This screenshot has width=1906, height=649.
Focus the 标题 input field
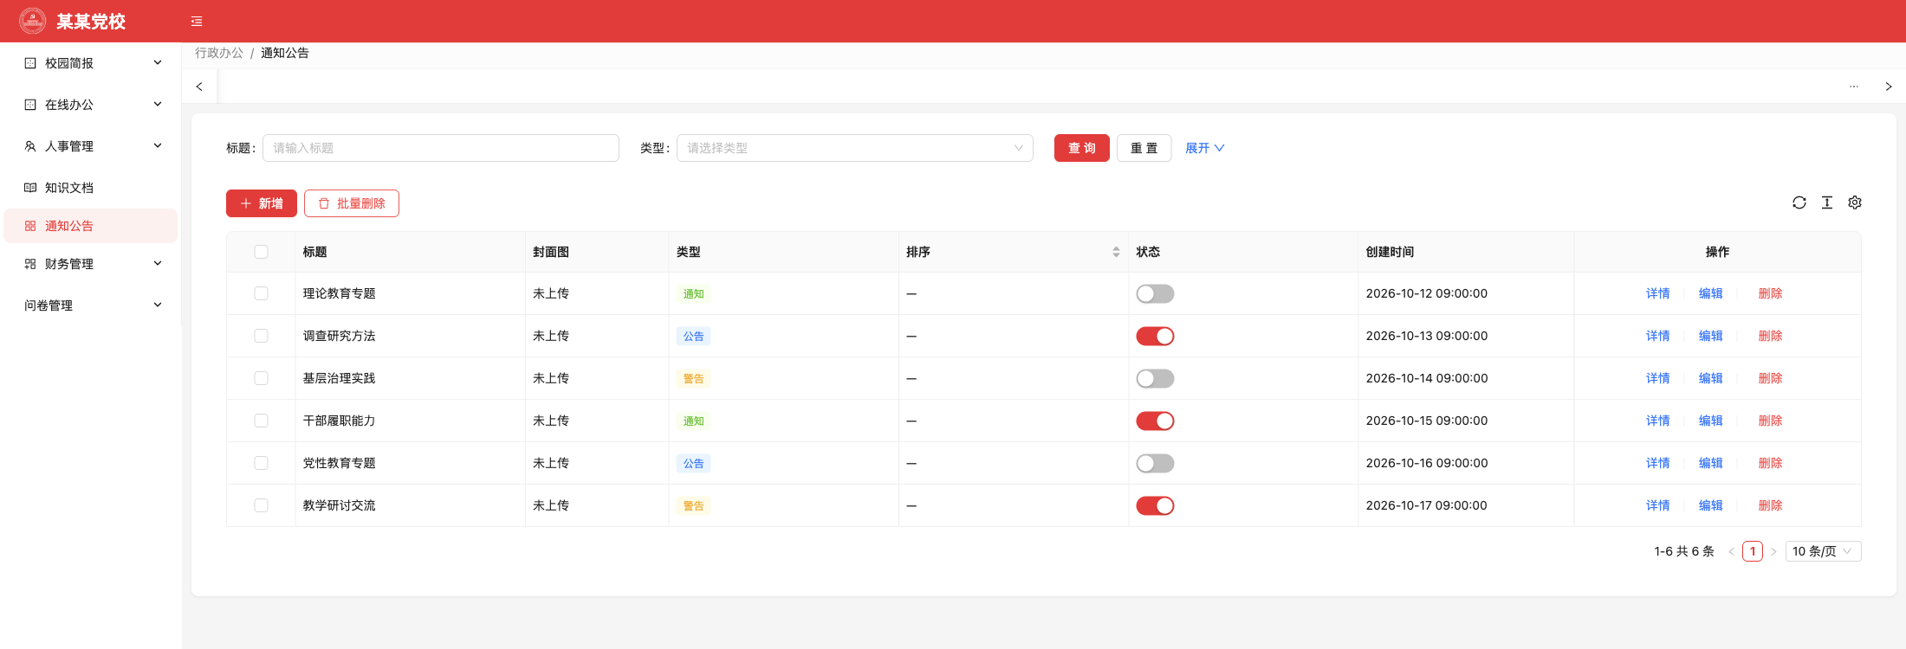tap(441, 148)
